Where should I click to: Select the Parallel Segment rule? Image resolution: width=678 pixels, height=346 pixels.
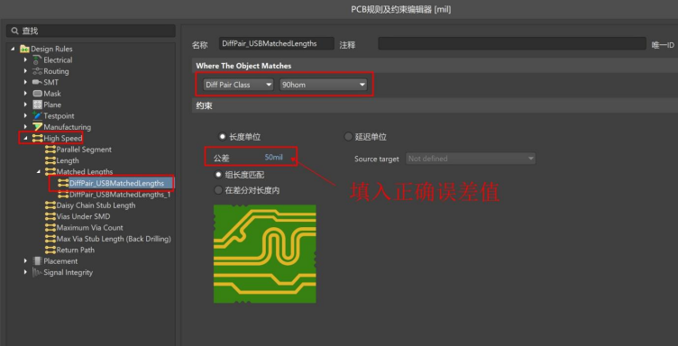(x=84, y=150)
